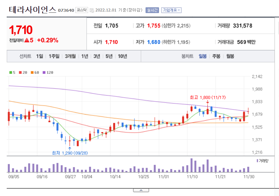Click the 저가 1,680 value
Image resolution: width=279 pixels, height=196 pixels.
pos(154,42)
